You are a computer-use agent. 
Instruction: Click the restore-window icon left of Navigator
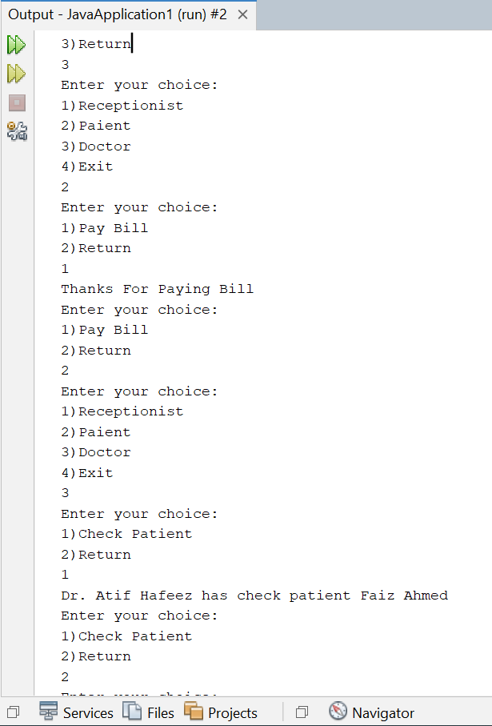point(302,712)
